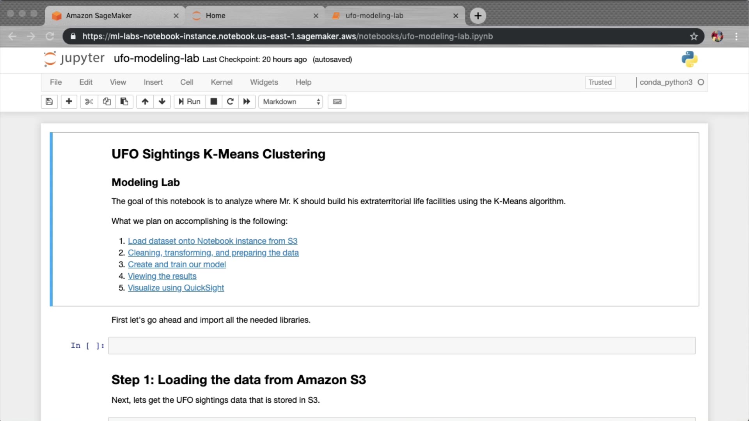
Task: Open the Widgets menu
Action: click(x=264, y=82)
